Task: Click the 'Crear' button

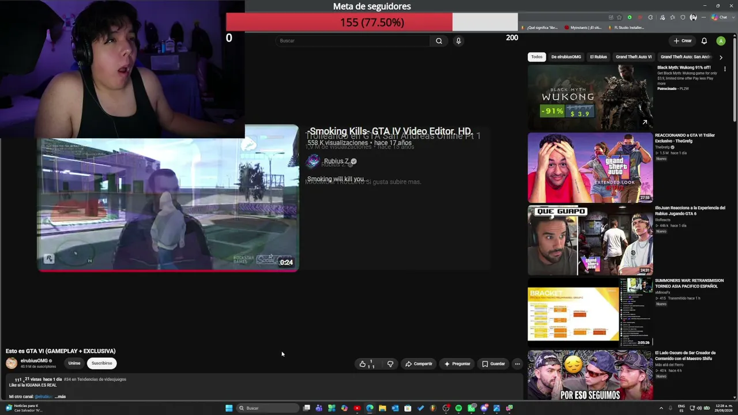Action: 683,41
